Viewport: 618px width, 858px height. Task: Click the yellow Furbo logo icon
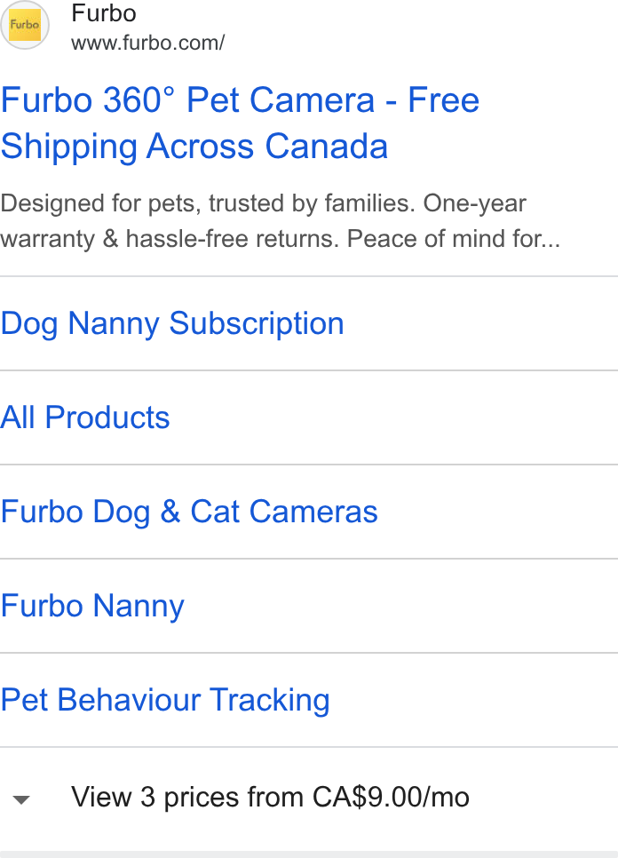click(25, 25)
